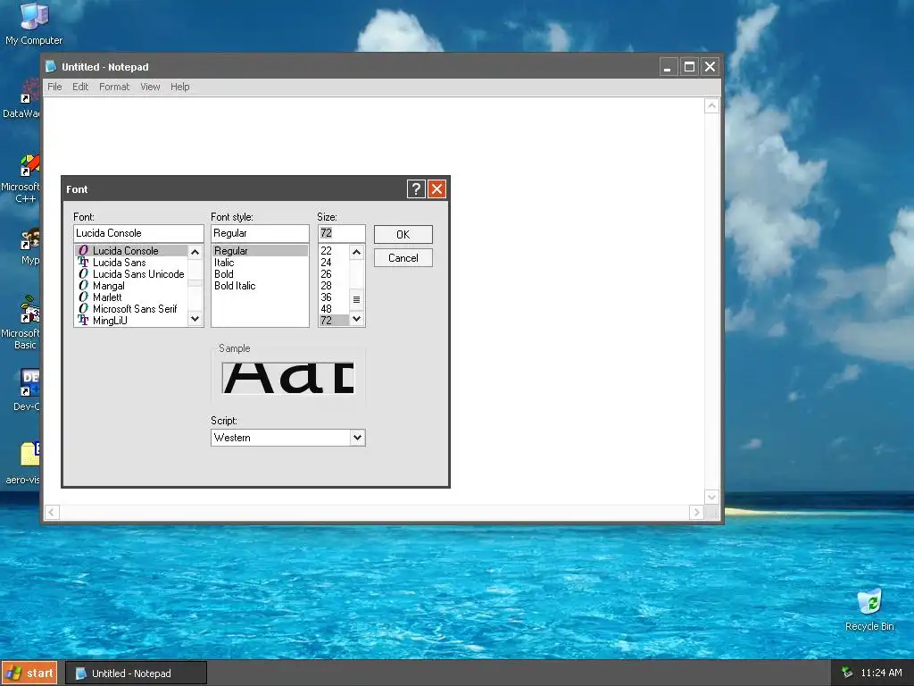Select Lucida Sans font
This screenshot has width=914, height=686.
[119, 263]
